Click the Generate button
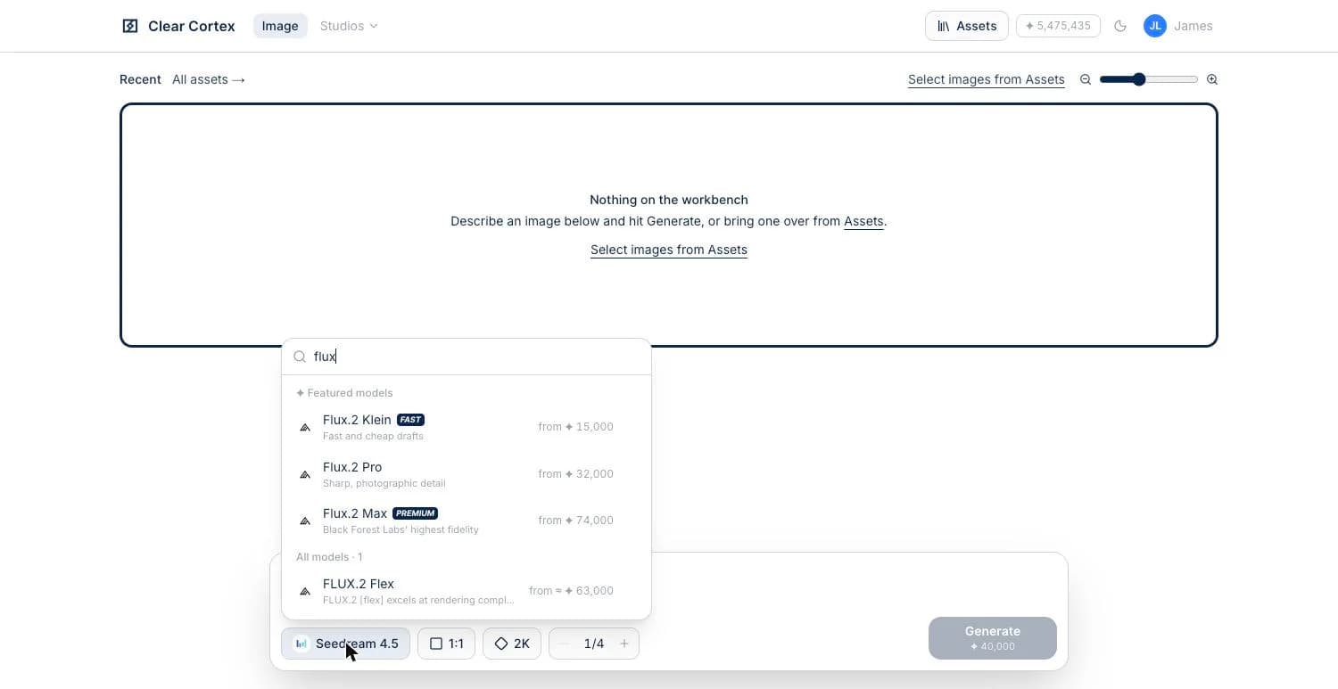 993,638
